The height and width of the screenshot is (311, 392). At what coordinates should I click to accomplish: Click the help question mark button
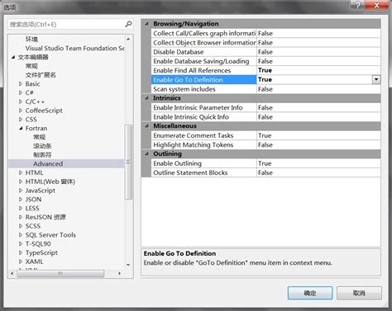[x=357, y=5]
